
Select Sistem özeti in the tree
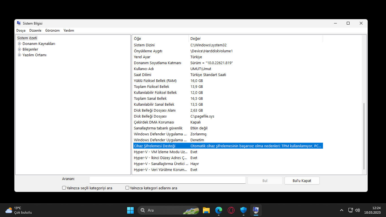27,38
